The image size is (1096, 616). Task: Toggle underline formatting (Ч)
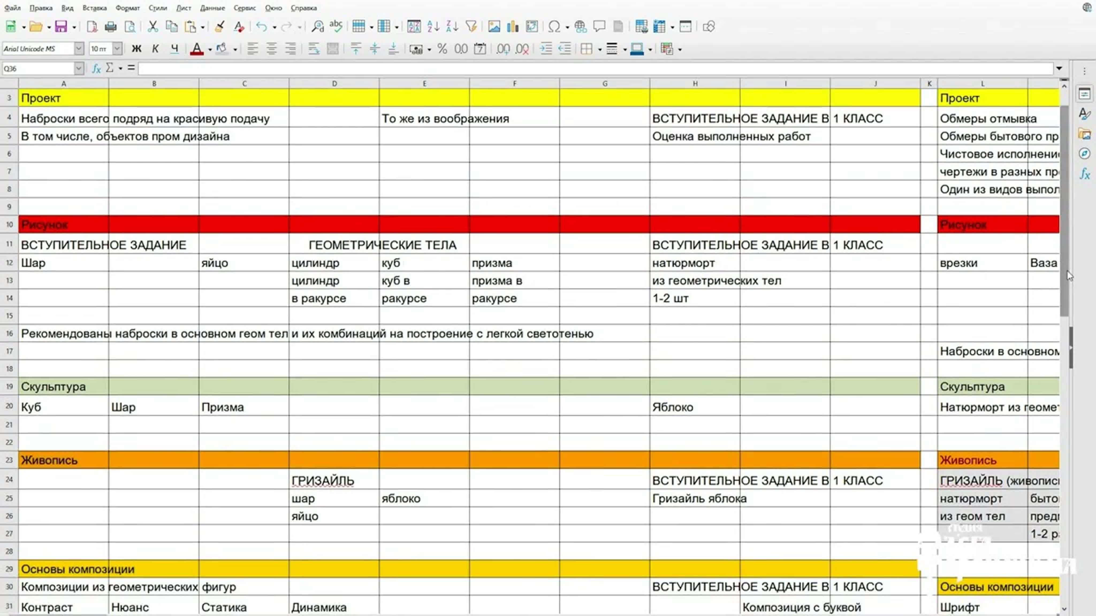[x=174, y=49]
